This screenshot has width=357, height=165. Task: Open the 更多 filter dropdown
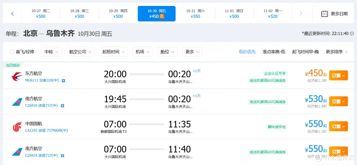[192, 52]
